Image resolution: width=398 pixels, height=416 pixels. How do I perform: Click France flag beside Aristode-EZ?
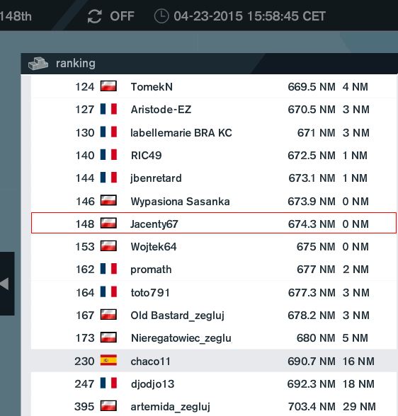[x=108, y=109]
